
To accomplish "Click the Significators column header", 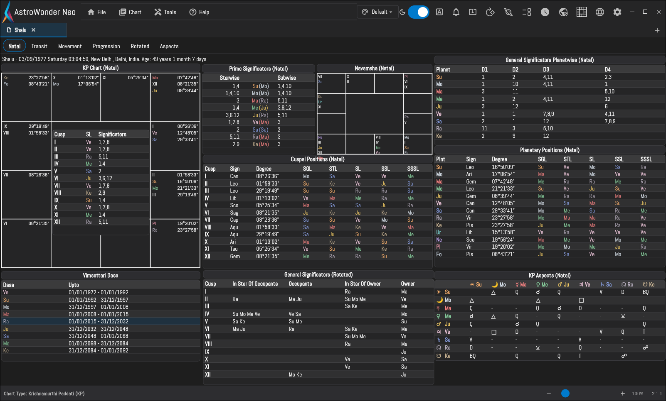I will tap(112, 134).
